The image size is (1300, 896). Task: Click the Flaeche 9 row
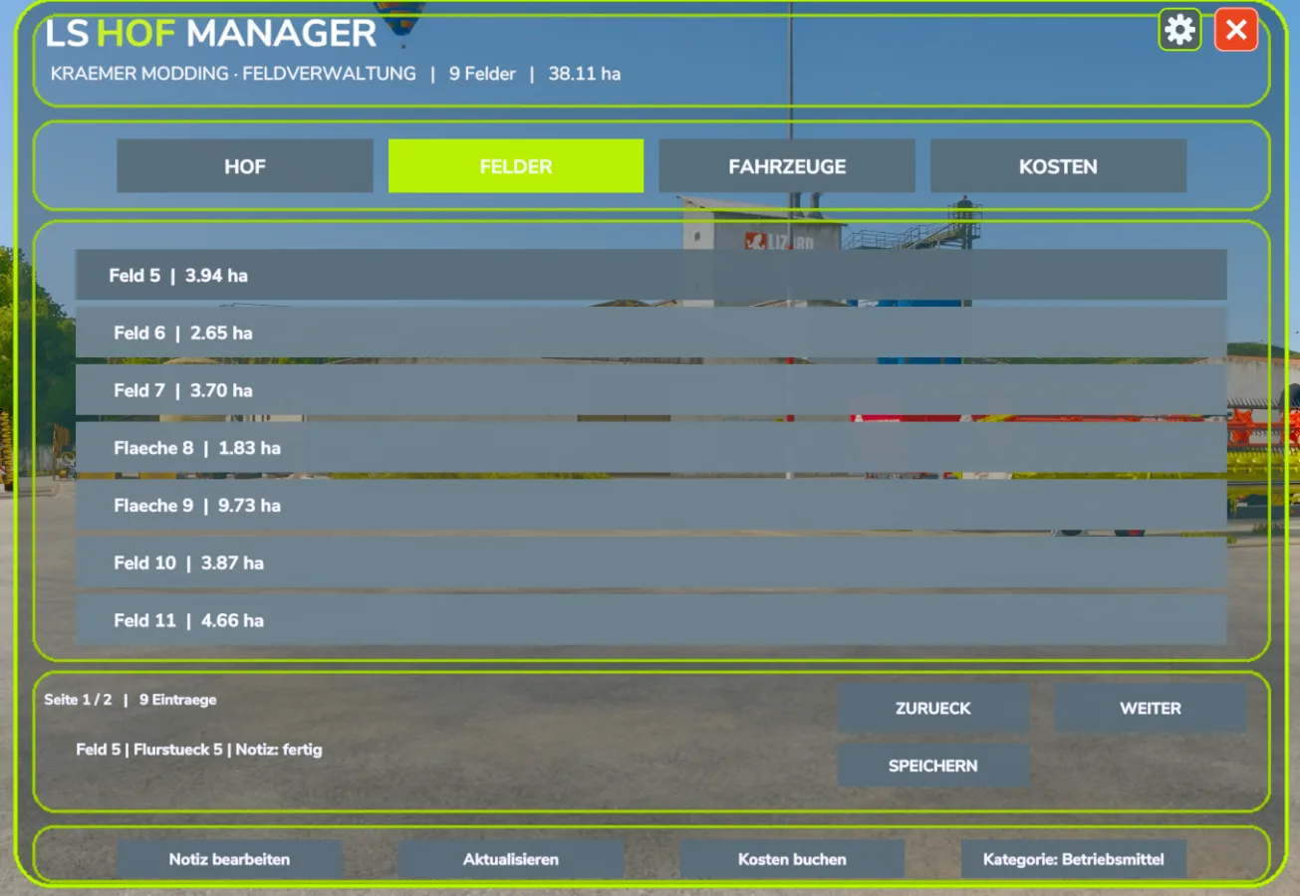point(651,506)
